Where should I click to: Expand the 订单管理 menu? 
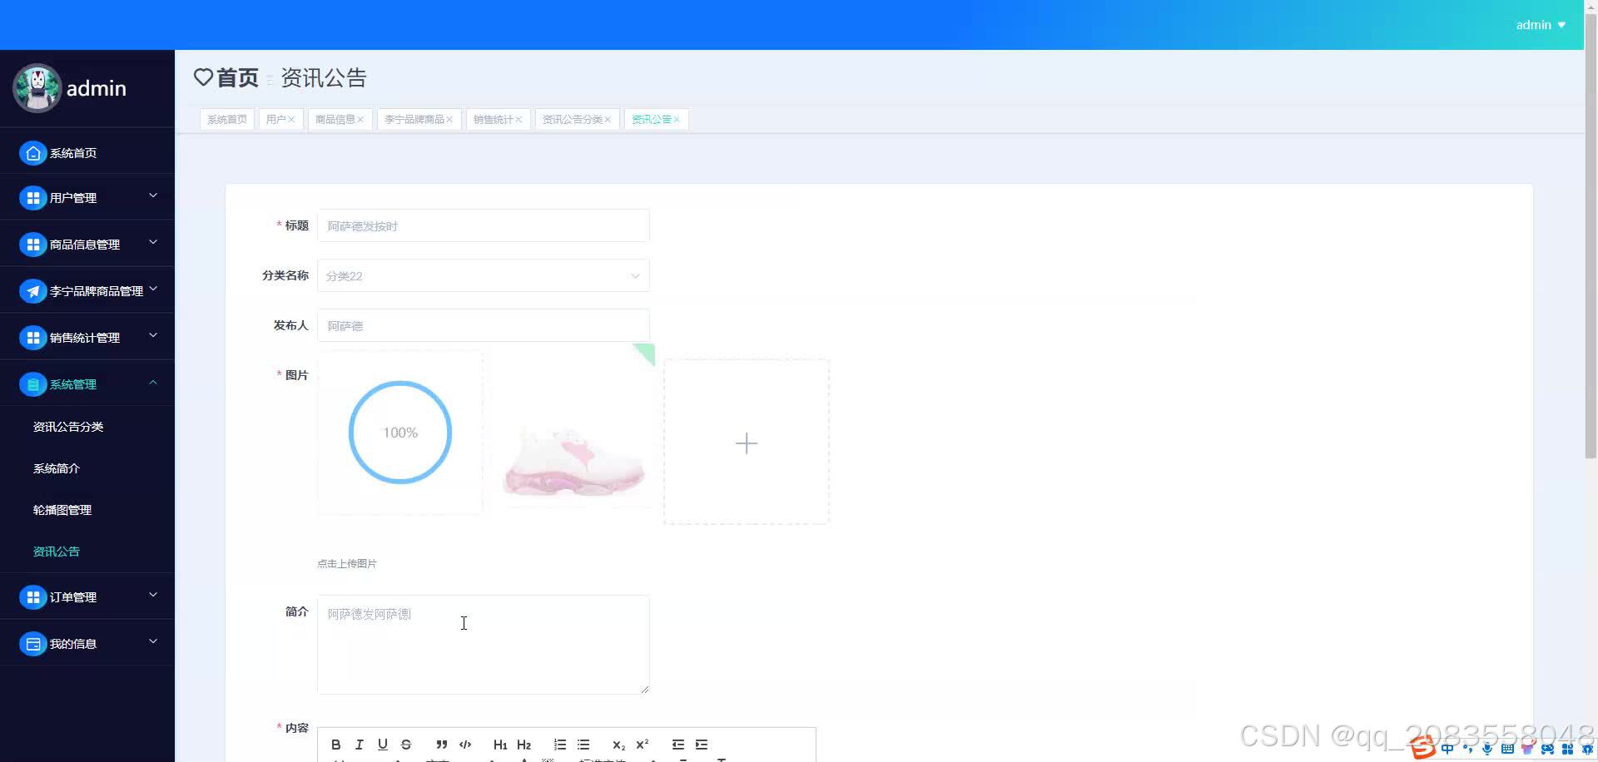pos(153,595)
